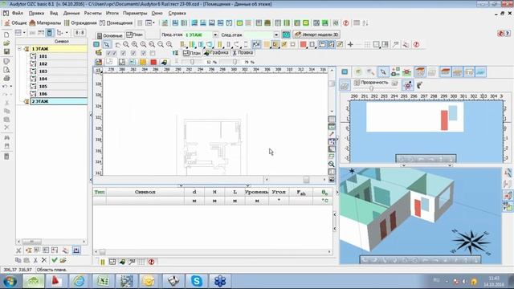514x289 pixels.
Task: Open the Справка menu
Action: (177, 13)
